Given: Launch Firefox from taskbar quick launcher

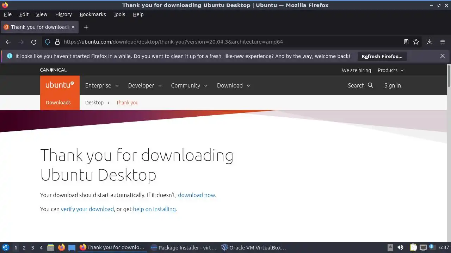Looking at the screenshot, I should (x=61, y=247).
